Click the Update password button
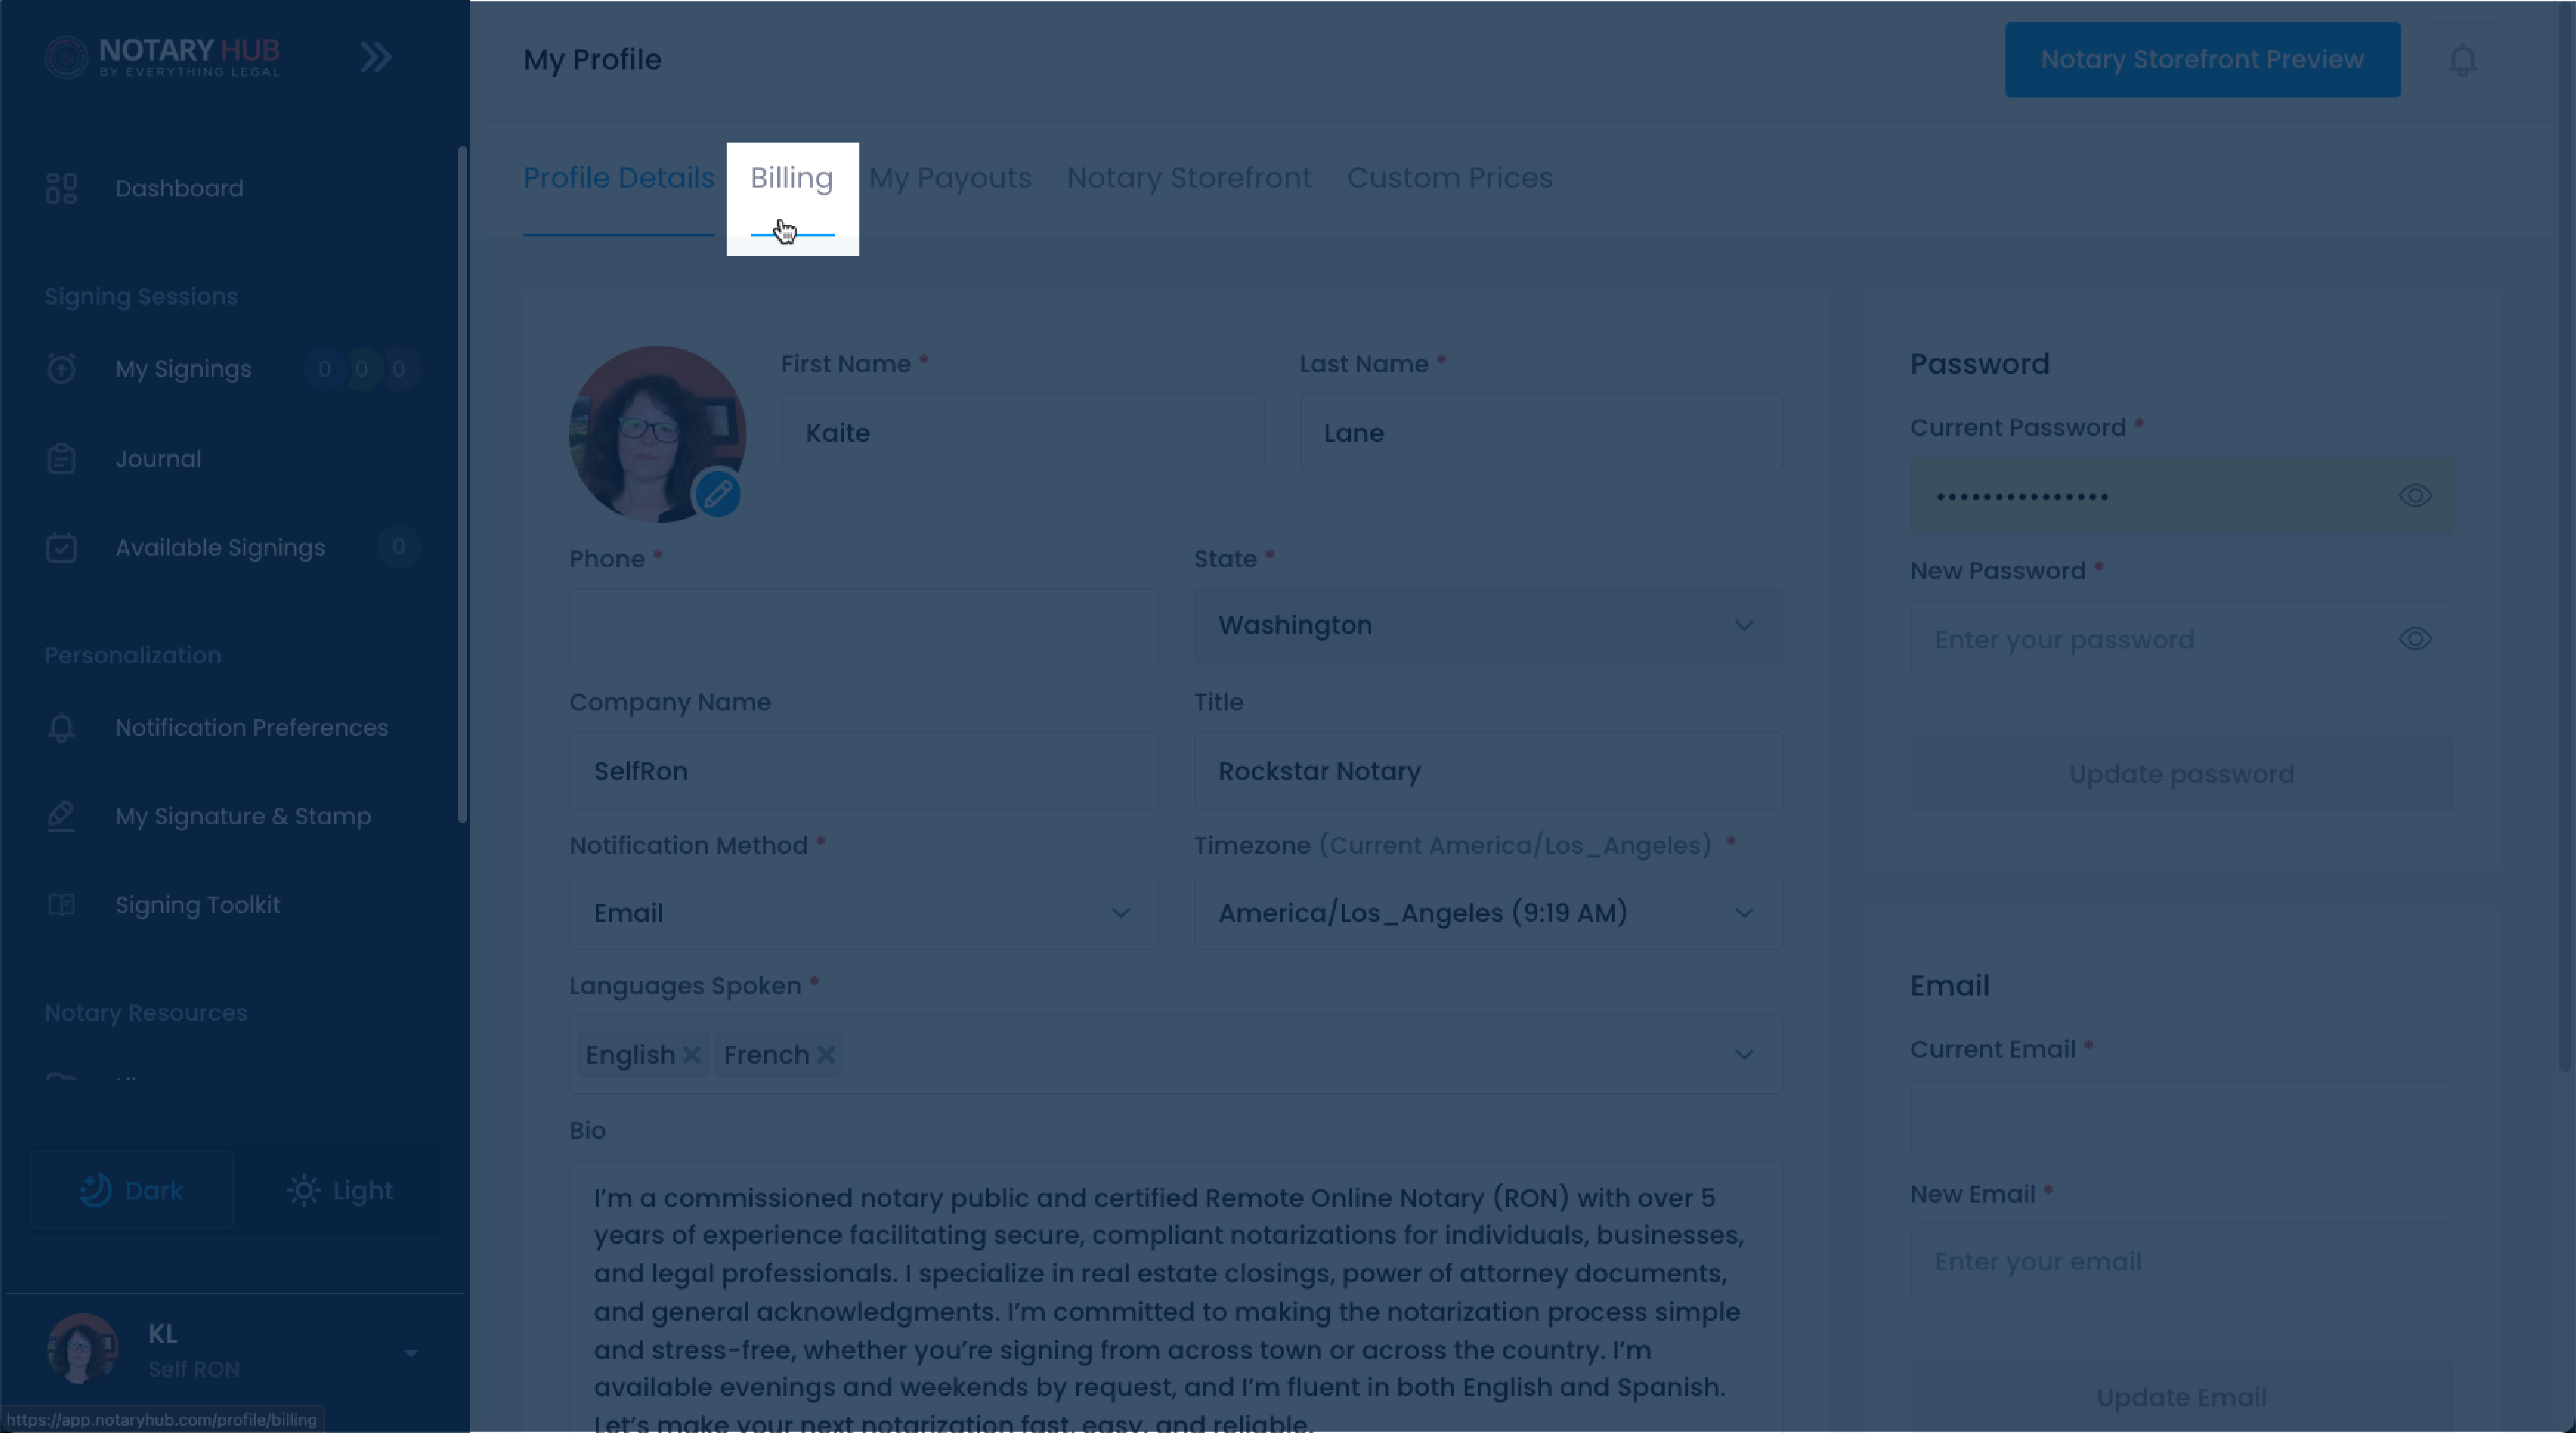This screenshot has height=1433, width=2576. click(x=2181, y=774)
